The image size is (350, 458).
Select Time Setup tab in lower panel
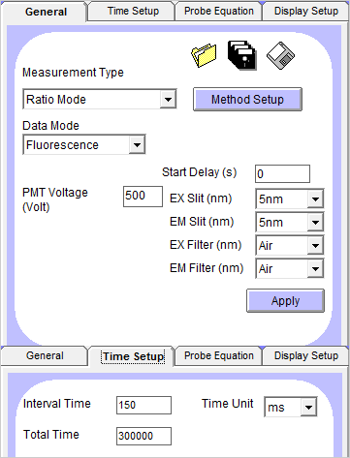[x=133, y=356]
